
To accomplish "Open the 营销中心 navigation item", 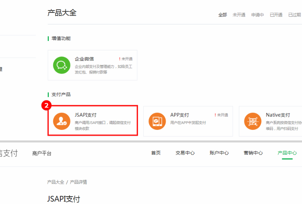I will pos(253,153).
